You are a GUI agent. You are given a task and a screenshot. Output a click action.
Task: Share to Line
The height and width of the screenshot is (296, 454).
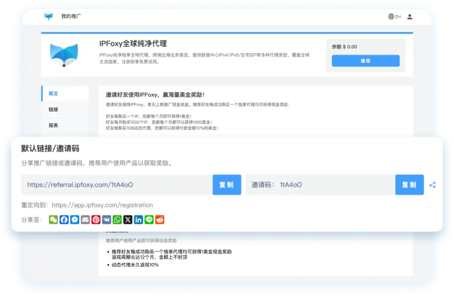pos(149,220)
